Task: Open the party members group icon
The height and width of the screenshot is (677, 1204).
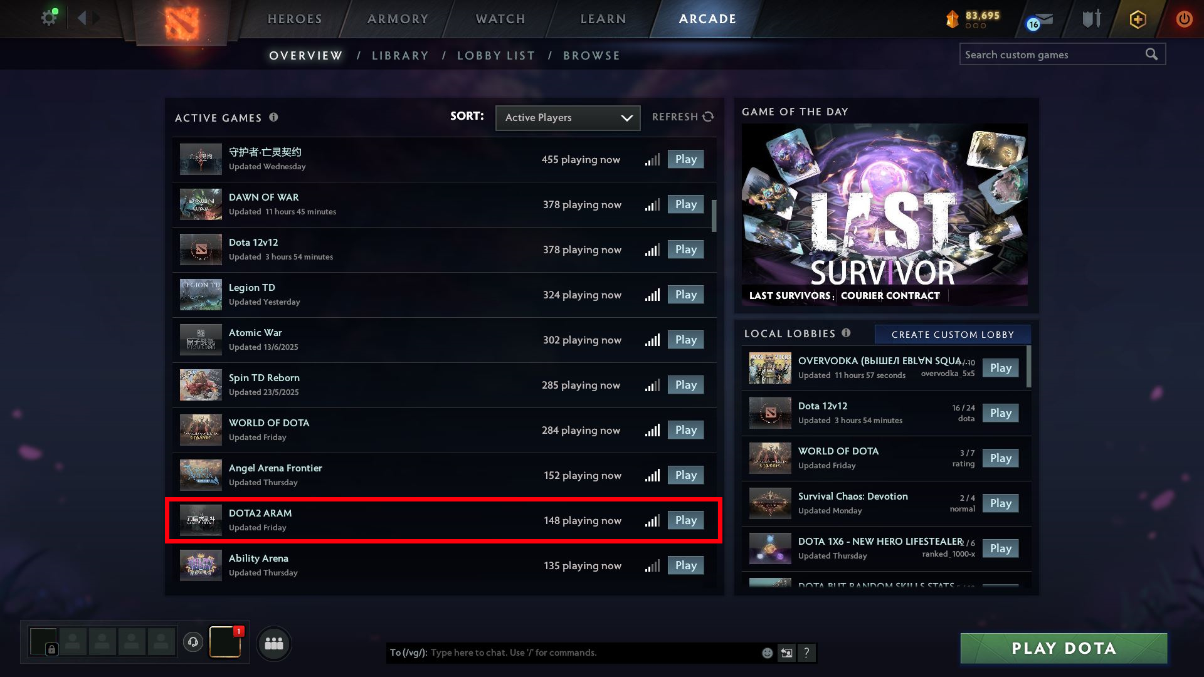Action: click(x=274, y=643)
